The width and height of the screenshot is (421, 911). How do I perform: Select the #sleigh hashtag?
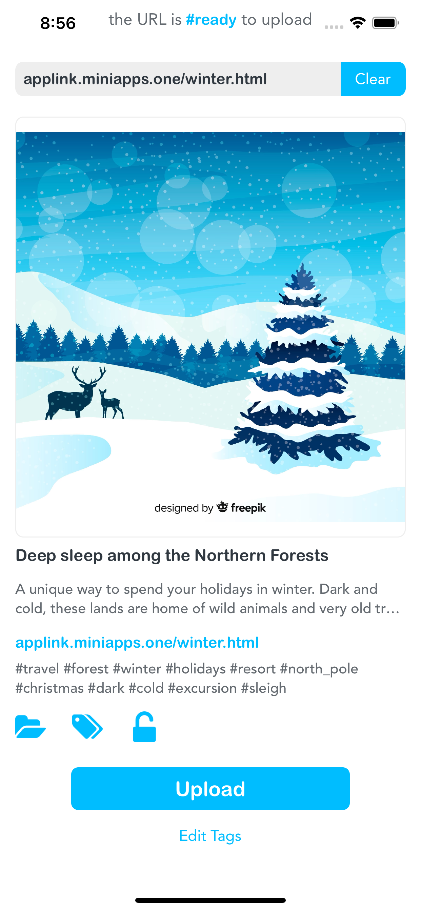point(264,688)
